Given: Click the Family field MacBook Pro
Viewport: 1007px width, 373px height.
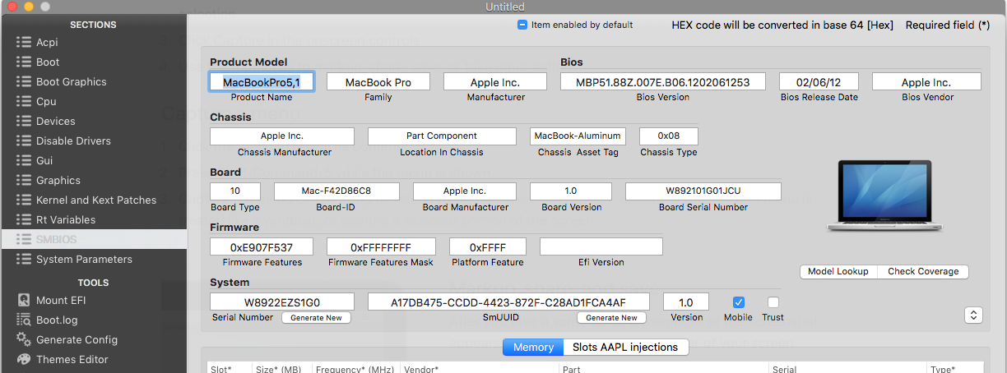Looking at the screenshot, I should click(x=378, y=81).
